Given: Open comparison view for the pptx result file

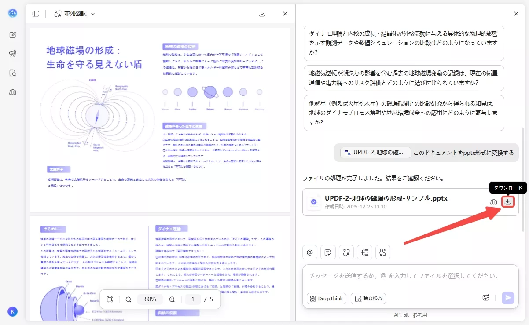Looking at the screenshot, I should pos(494,202).
